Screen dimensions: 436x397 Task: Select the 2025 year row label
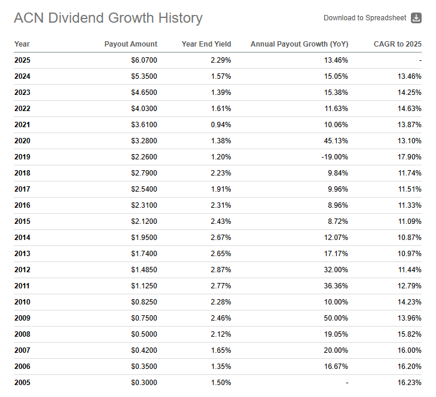click(x=22, y=60)
